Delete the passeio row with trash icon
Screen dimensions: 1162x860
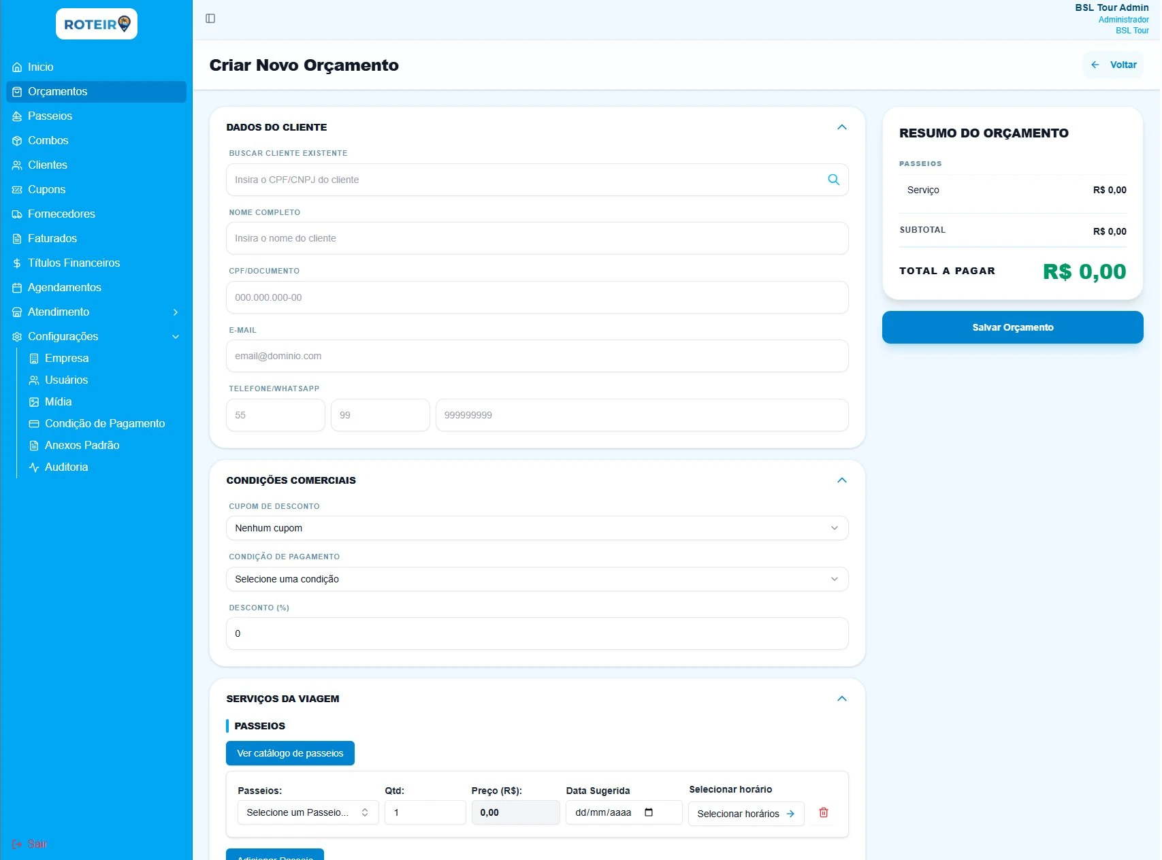823,812
